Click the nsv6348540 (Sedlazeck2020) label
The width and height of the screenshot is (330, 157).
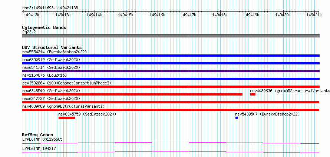[51, 91]
